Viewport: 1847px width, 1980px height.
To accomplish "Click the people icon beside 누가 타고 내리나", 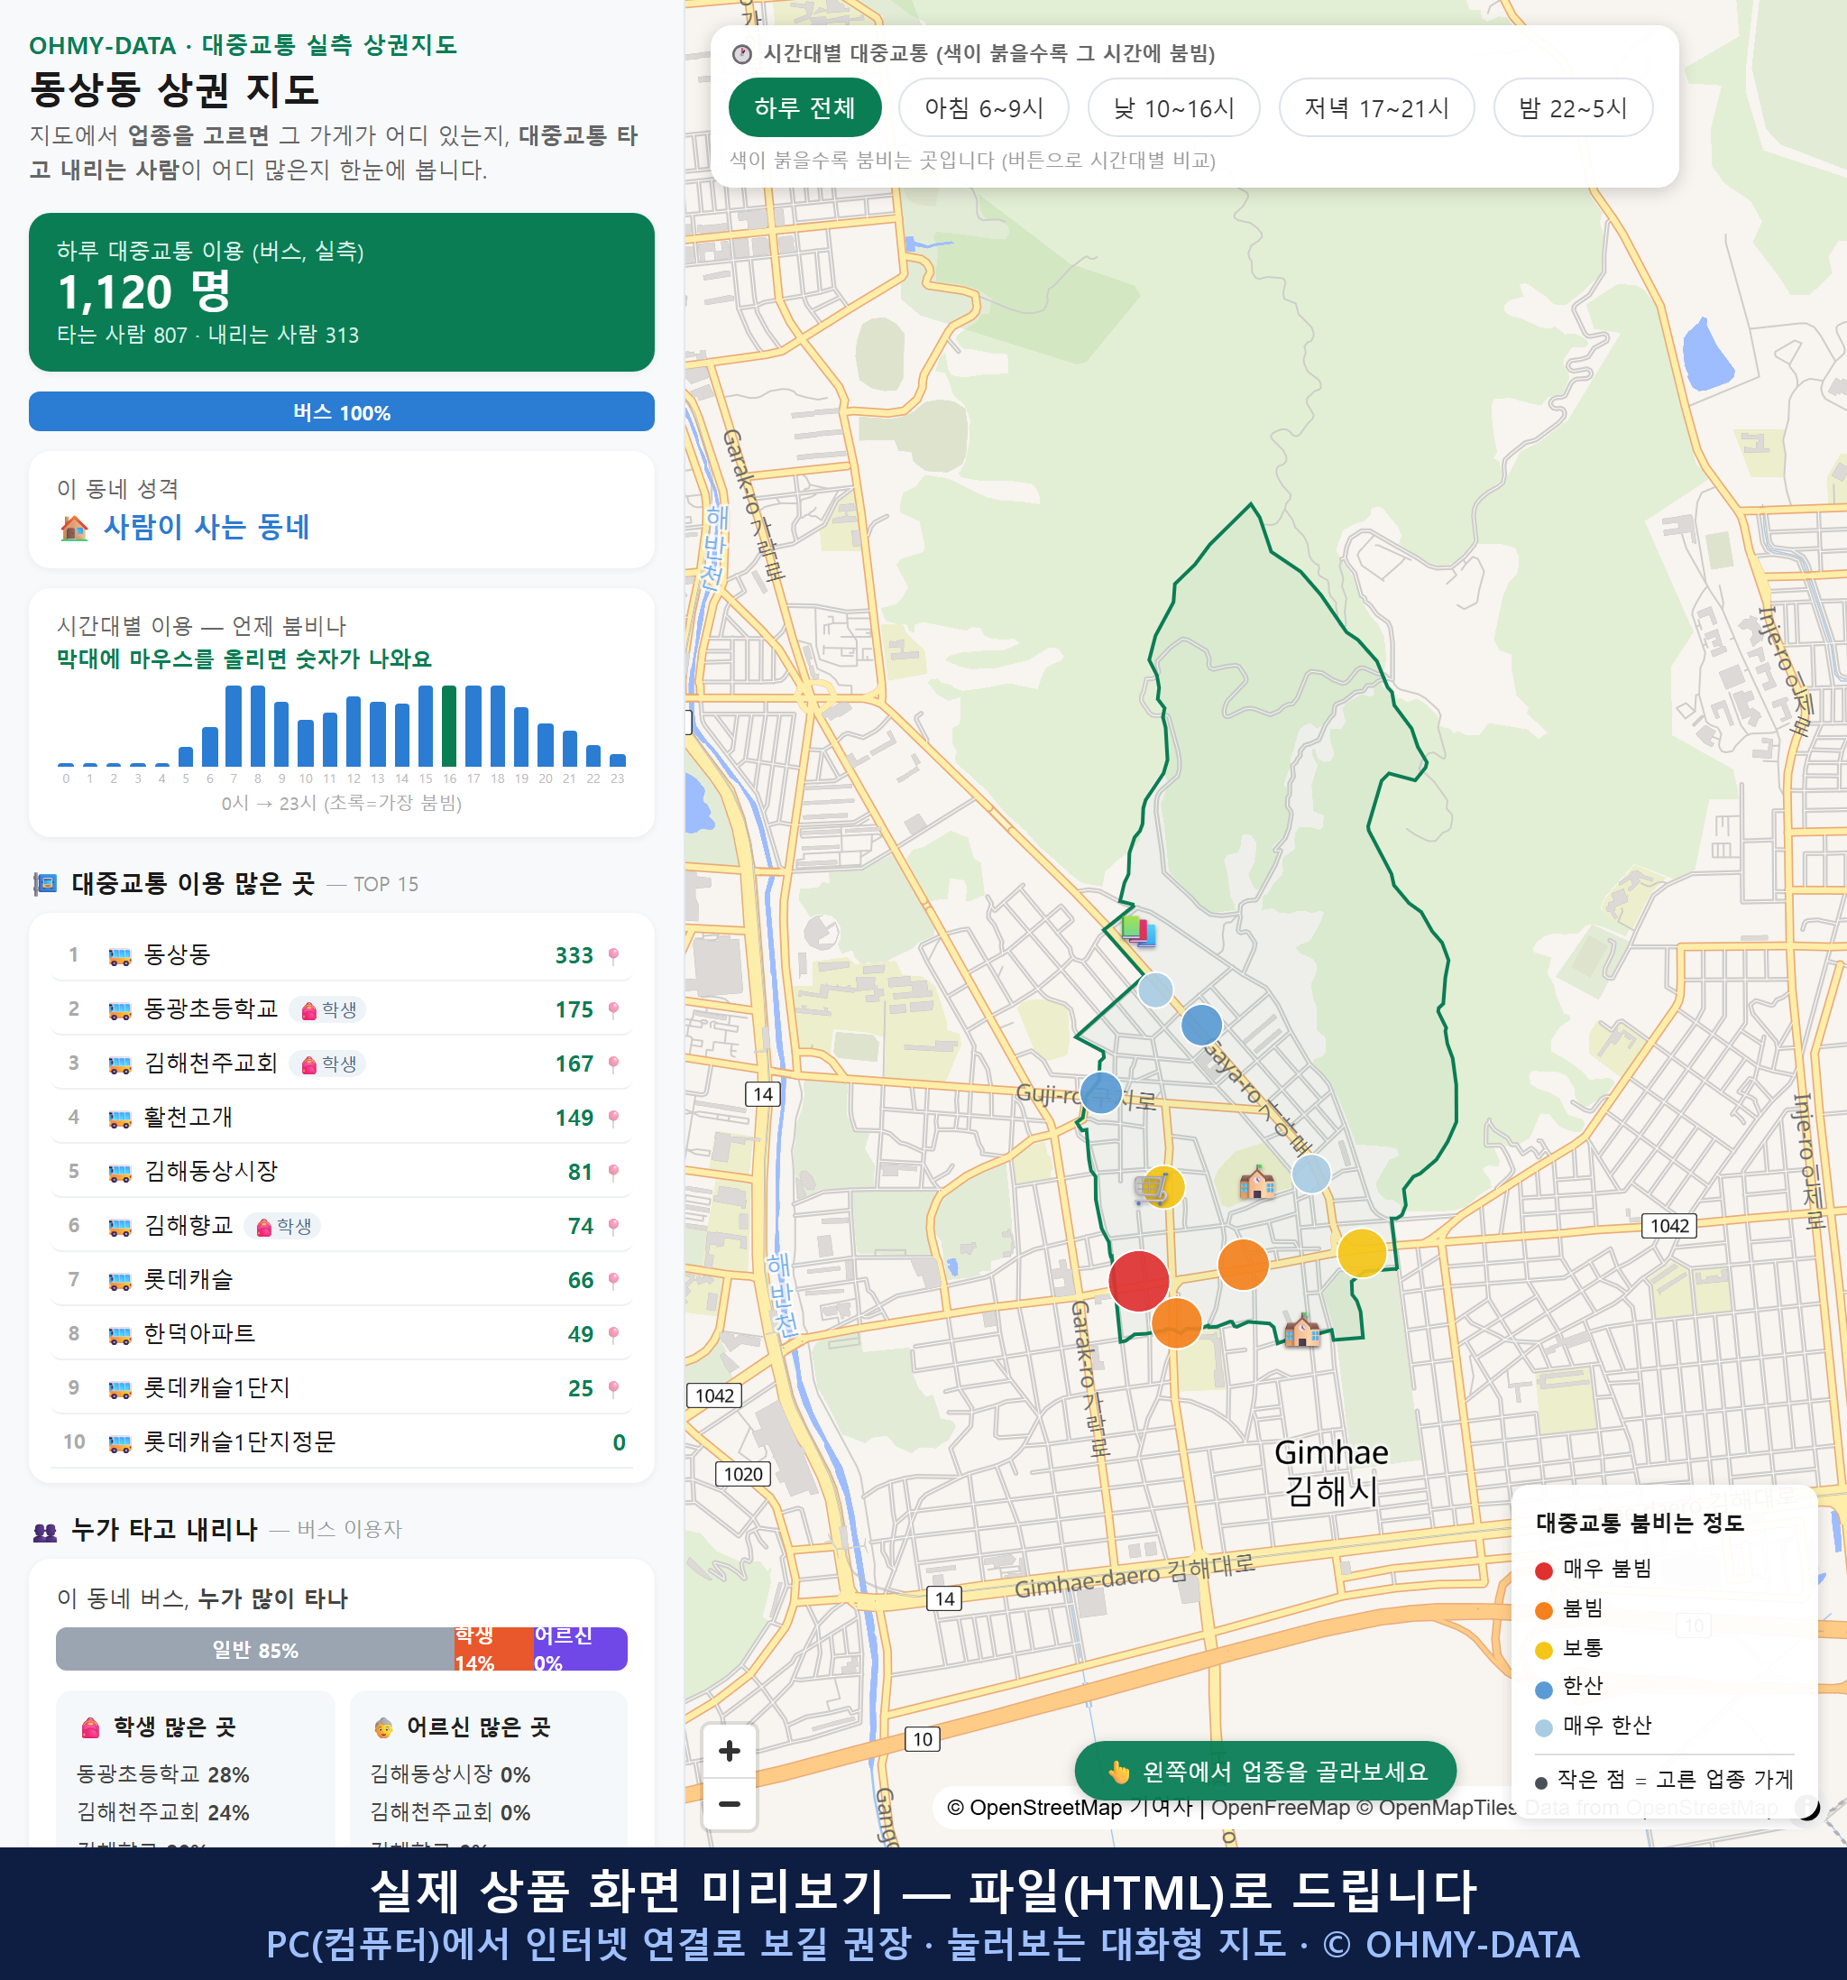I will pyautogui.click(x=45, y=1531).
